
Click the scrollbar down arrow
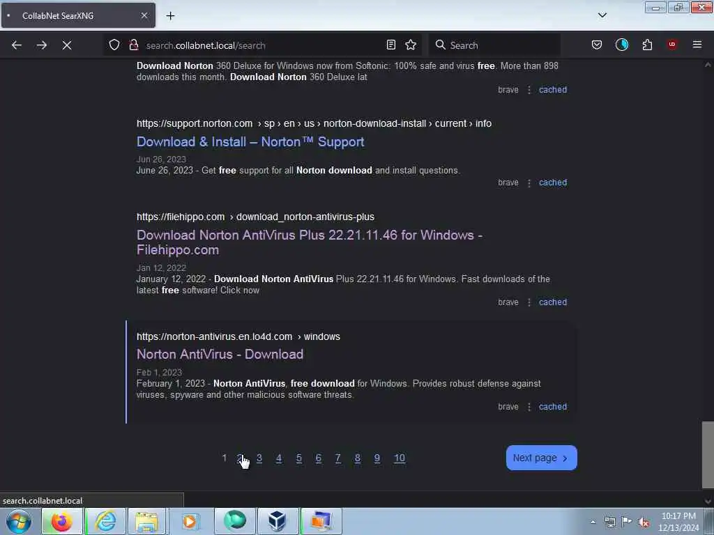708,502
